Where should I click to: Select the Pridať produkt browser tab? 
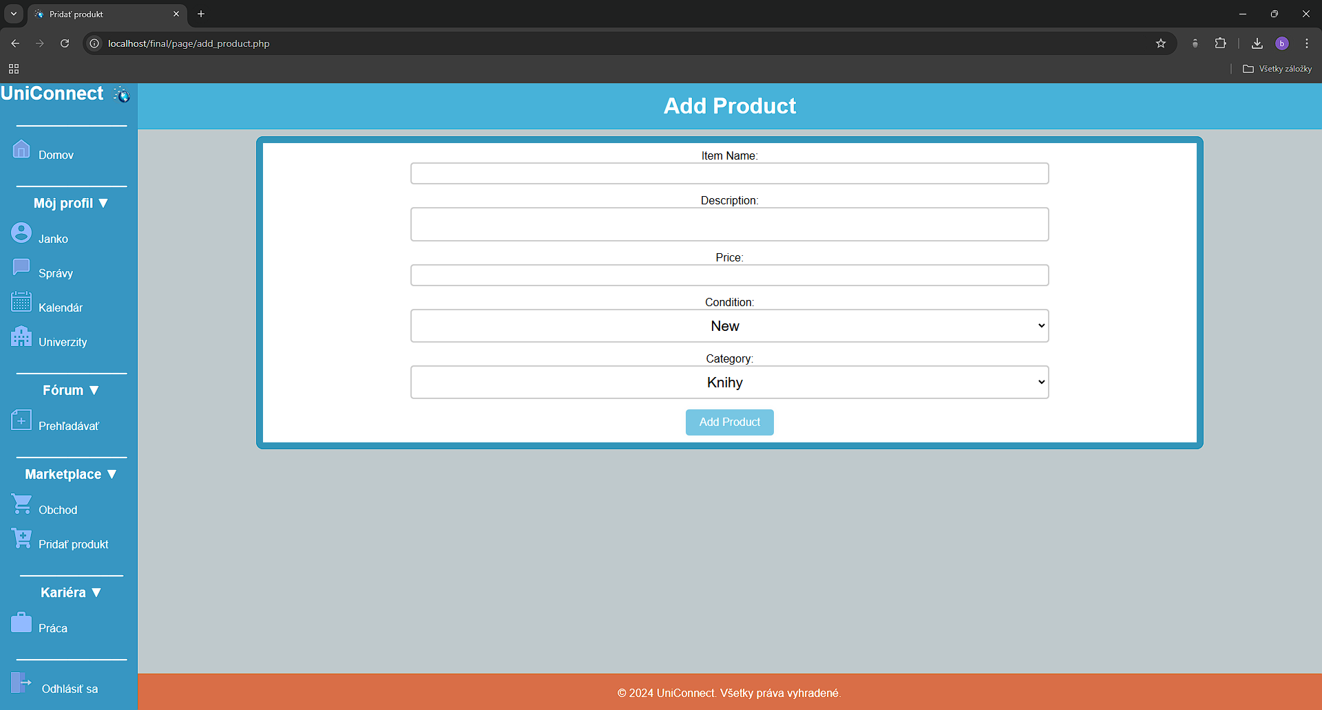point(107,14)
